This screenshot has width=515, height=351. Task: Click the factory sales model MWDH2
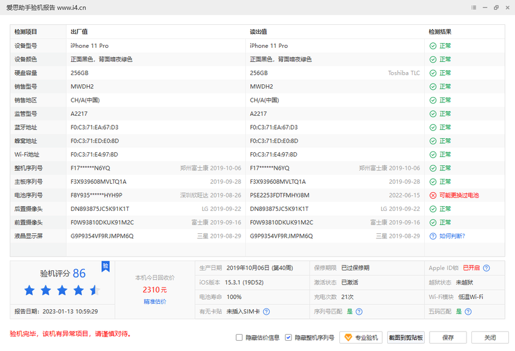click(x=82, y=87)
